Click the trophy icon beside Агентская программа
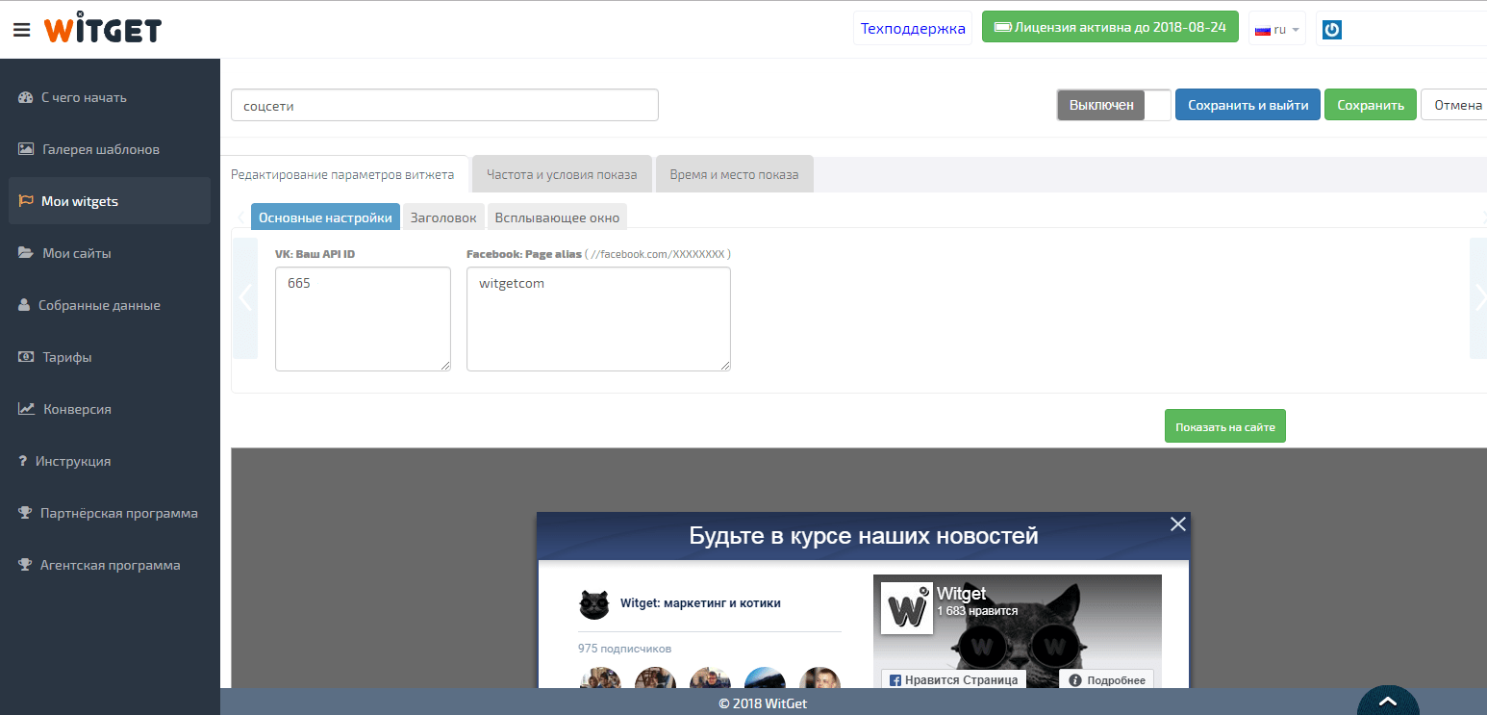This screenshot has width=1487, height=715. (26, 565)
